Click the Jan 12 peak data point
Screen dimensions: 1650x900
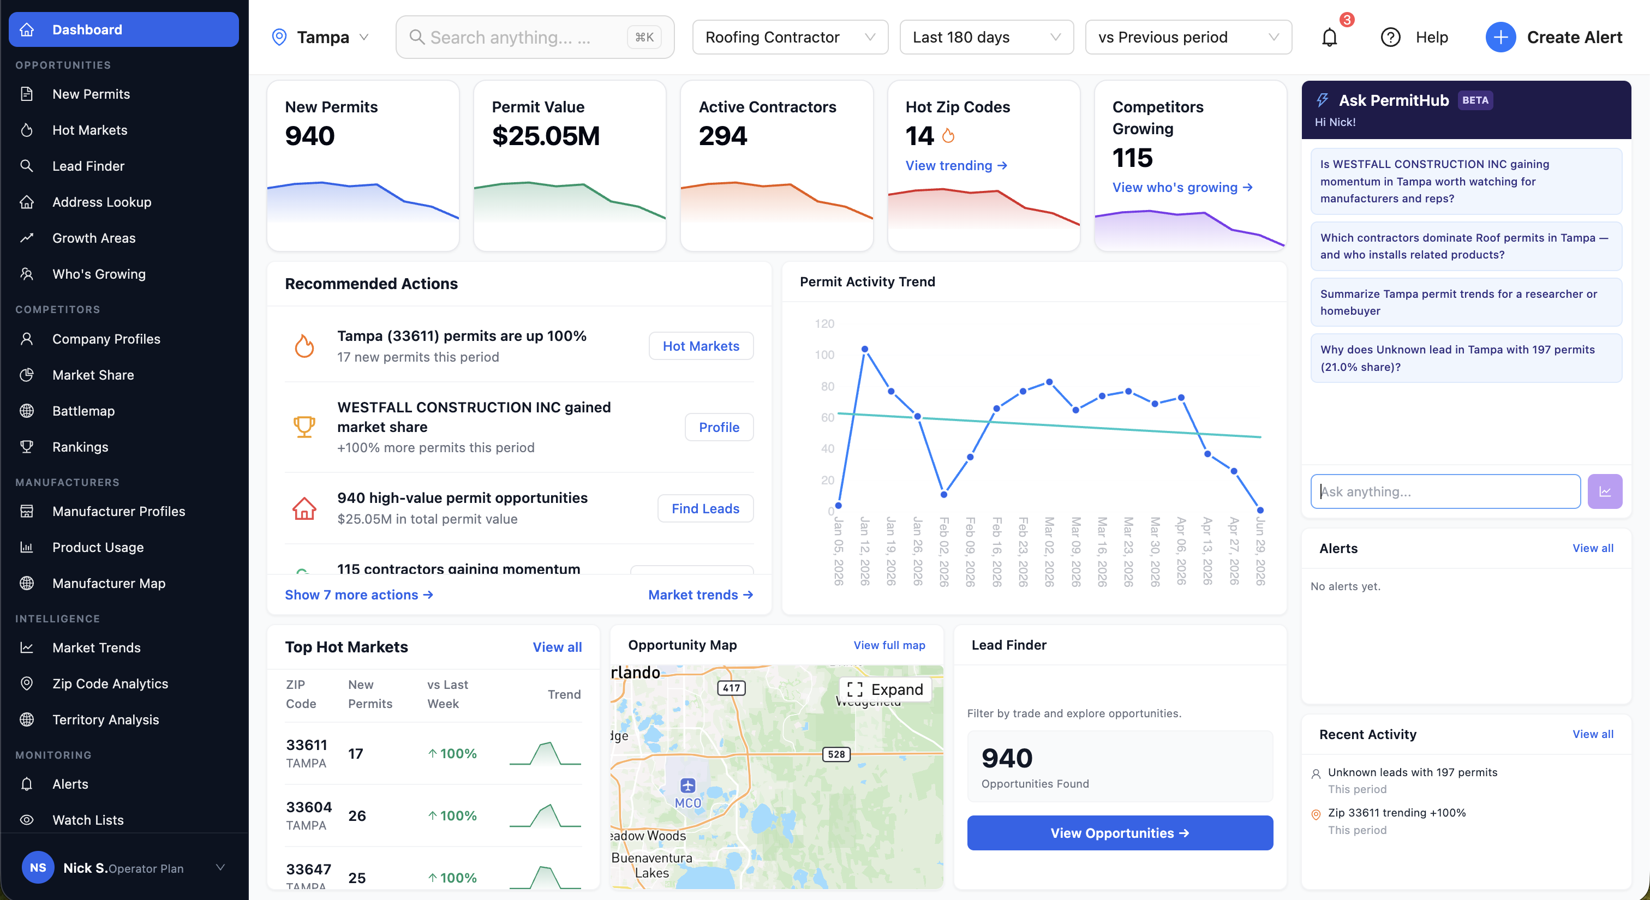point(865,349)
